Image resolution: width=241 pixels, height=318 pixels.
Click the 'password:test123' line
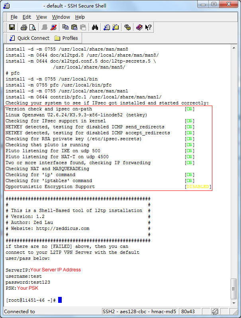point(28,282)
